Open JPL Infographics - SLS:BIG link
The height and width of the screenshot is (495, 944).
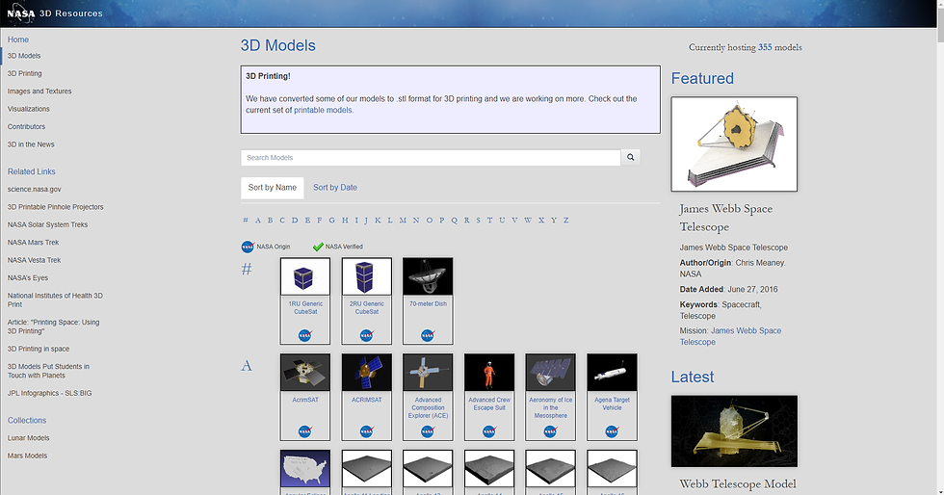49,393
